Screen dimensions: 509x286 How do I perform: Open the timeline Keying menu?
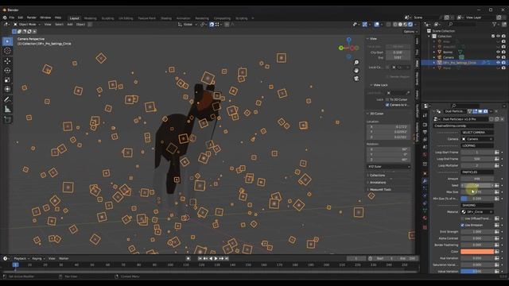coord(38,258)
